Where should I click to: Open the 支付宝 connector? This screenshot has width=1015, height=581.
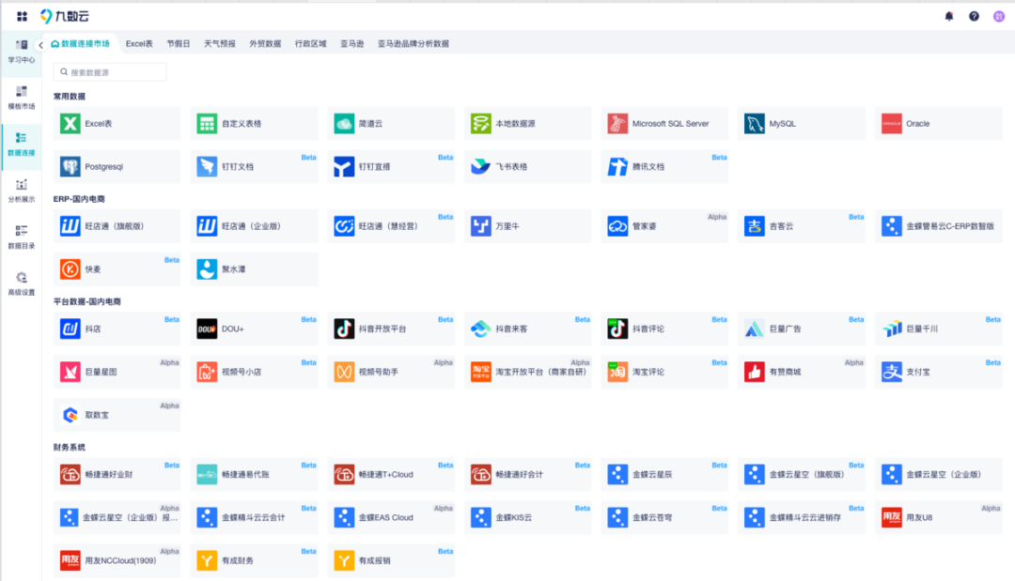pyautogui.click(x=939, y=373)
